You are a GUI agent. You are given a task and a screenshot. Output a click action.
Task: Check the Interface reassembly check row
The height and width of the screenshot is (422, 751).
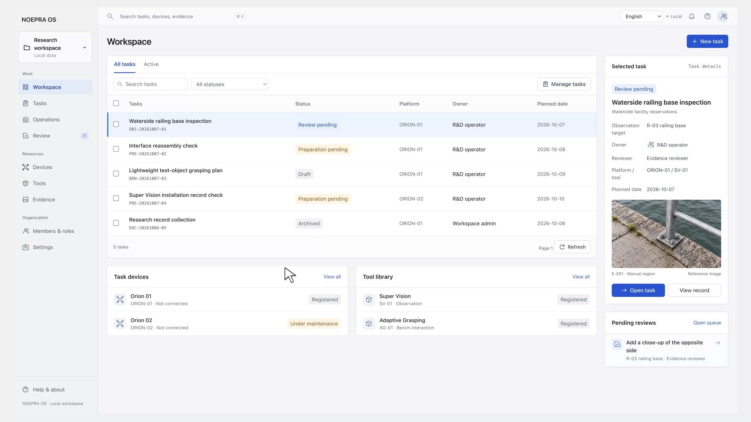click(x=116, y=149)
